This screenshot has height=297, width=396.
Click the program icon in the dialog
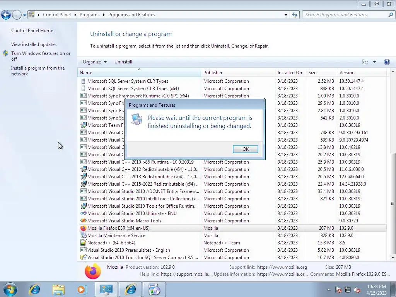(137, 119)
